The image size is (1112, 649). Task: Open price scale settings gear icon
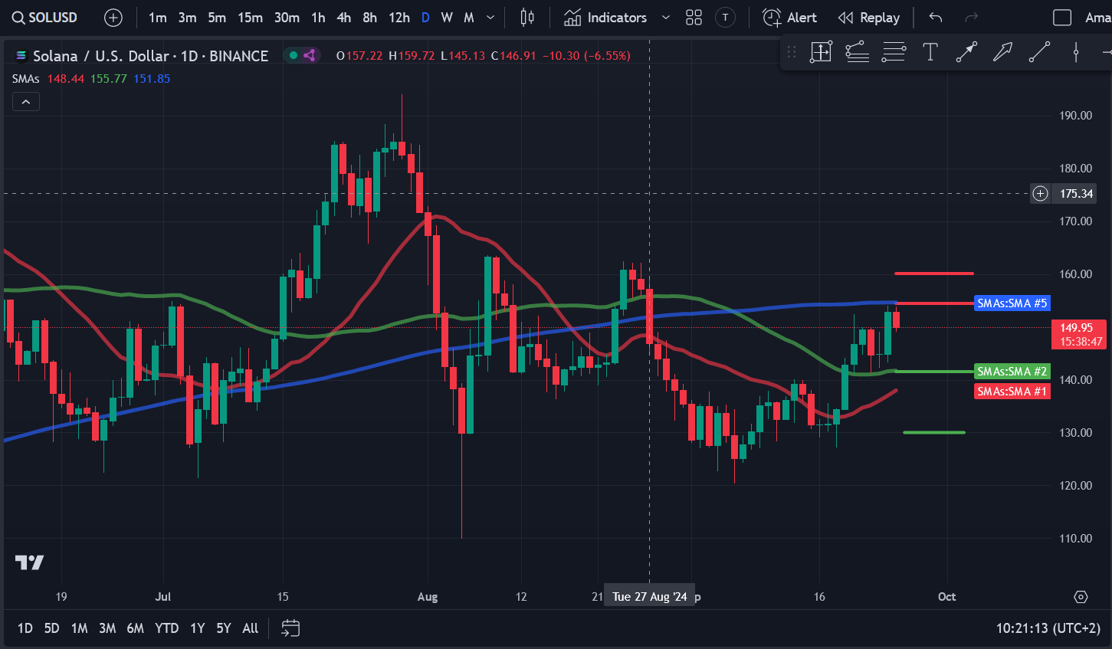point(1081,597)
